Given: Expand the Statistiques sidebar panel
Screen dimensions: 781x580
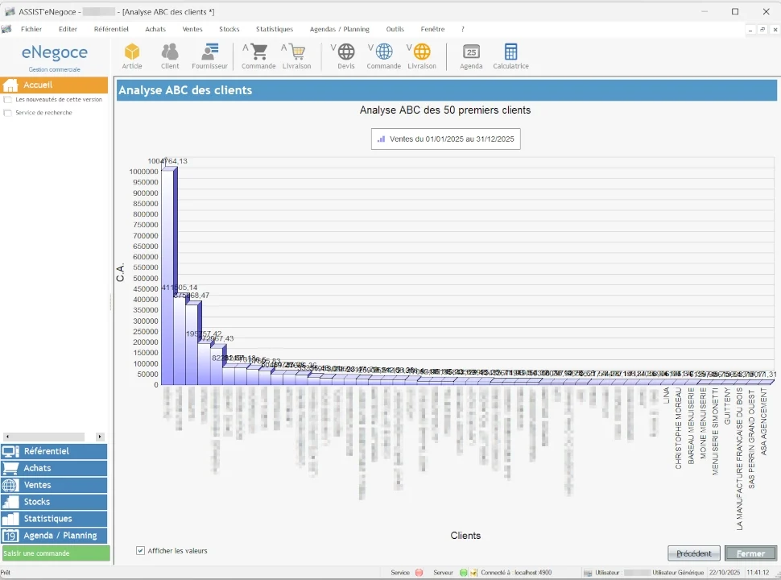Looking at the screenshot, I should click(54, 519).
